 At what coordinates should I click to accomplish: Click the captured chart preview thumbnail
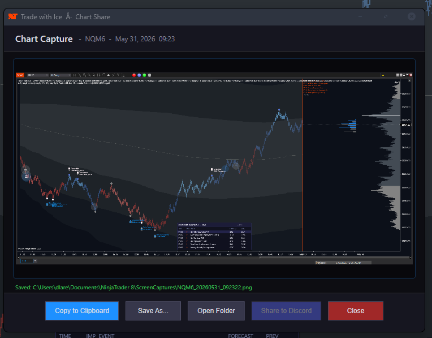click(214, 168)
